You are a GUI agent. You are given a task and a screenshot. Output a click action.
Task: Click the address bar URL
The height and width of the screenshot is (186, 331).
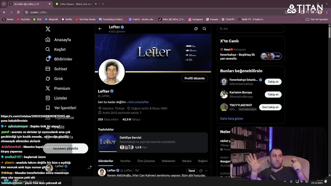click(x=39, y=12)
